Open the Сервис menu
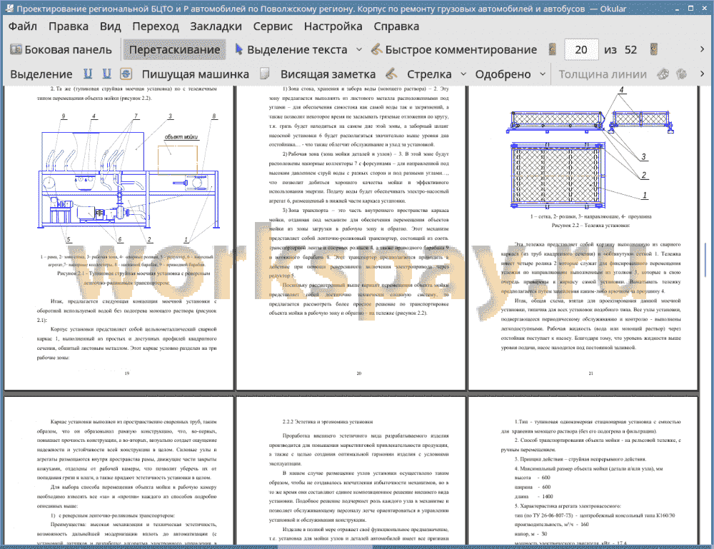 pyautogui.click(x=273, y=26)
